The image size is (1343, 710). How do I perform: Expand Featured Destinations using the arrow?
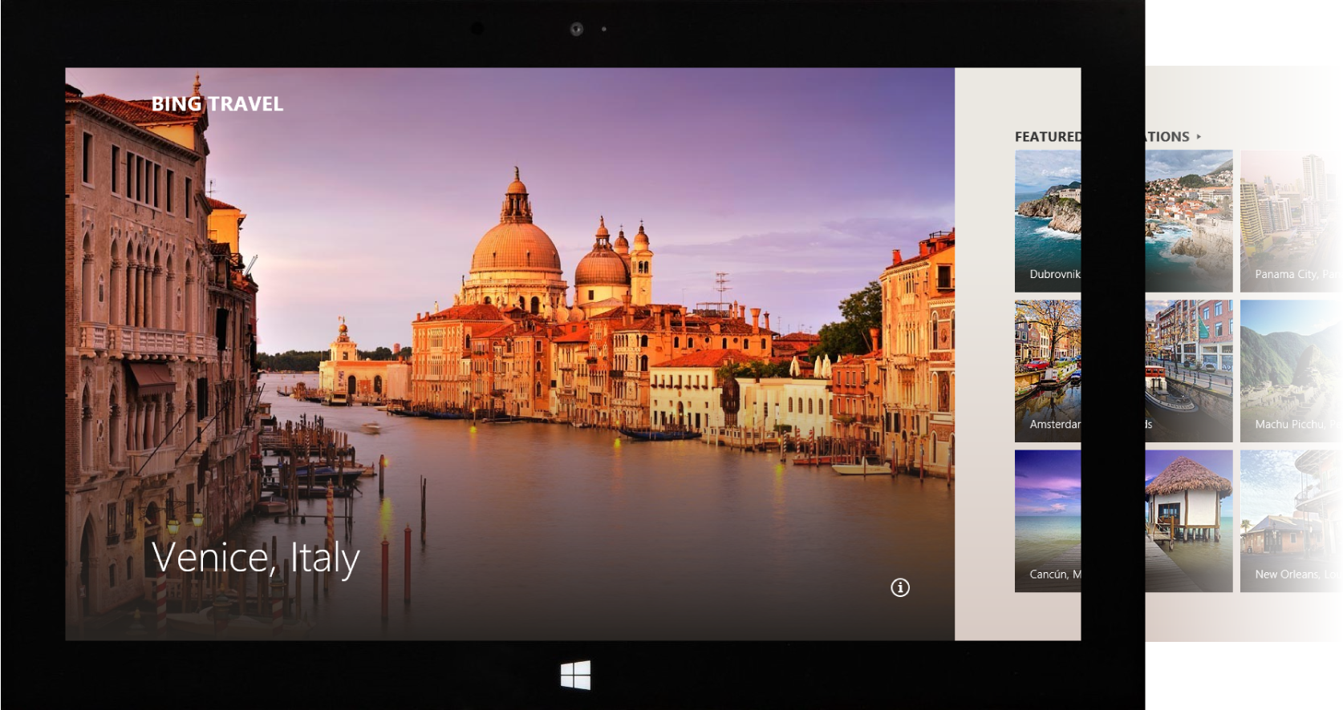(1199, 137)
